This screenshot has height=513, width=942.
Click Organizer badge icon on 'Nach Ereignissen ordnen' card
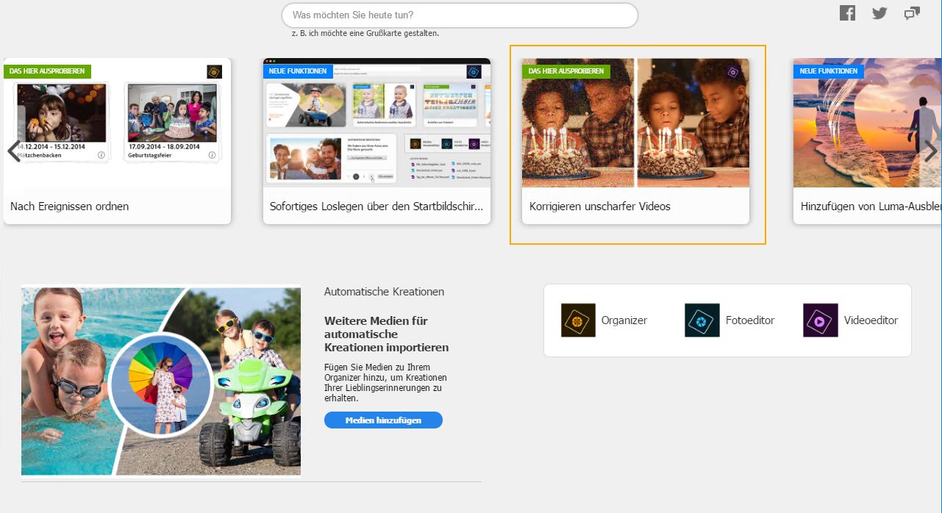click(214, 72)
